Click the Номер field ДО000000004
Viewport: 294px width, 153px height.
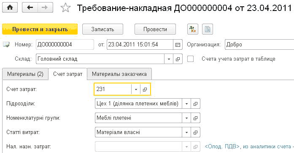point(65,45)
